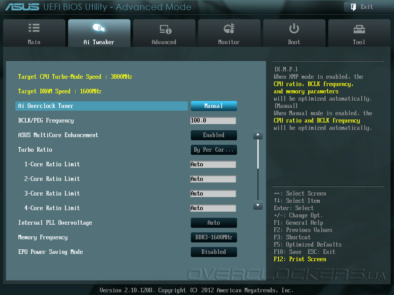Select the Internal PLL Overvoltage label
Screen dimensions: 394x295
(x=55, y=223)
